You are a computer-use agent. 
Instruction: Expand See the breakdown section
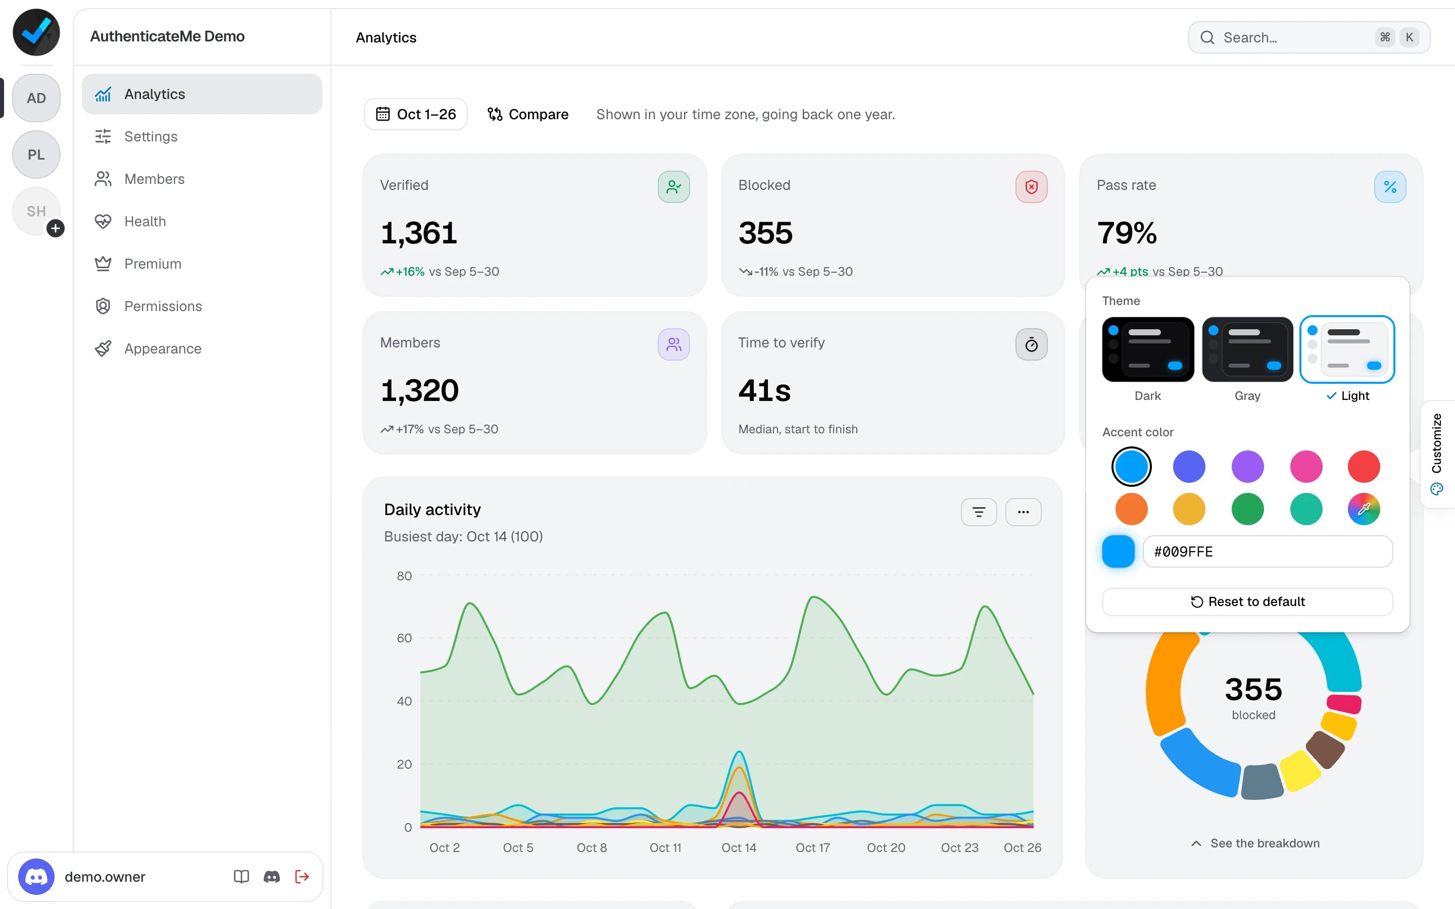click(x=1255, y=843)
